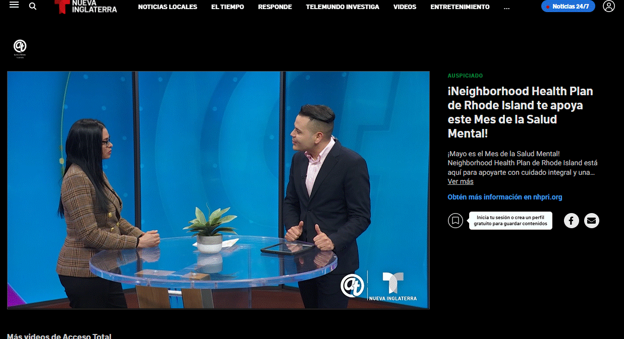Save content with the bookmark icon
624x339 pixels.
456,221
